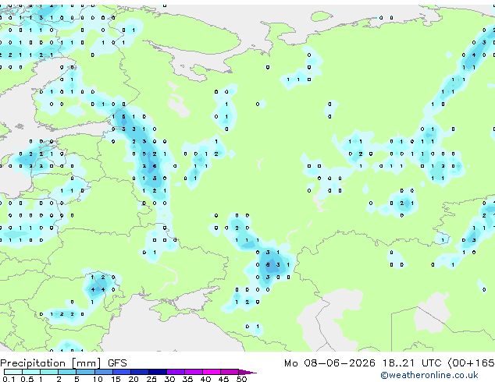Choose the 2–5 mm legend swatch
Screen dimensions: 495x382
tap(67, 372)
